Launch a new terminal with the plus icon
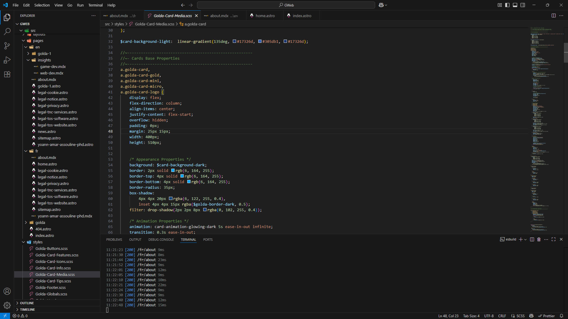568x319 pixels. [520, 239]
